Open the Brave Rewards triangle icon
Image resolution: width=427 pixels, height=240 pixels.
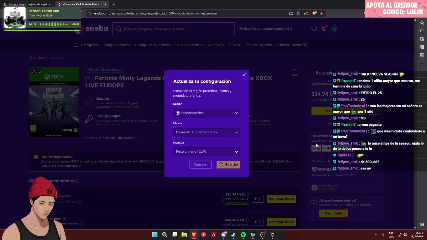point(322,13)
